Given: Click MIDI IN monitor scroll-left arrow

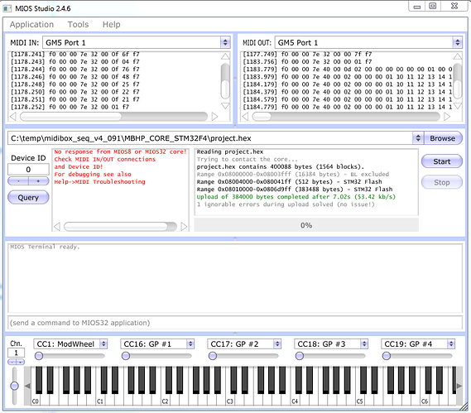Looking at the screenshot, I should 13,117.
